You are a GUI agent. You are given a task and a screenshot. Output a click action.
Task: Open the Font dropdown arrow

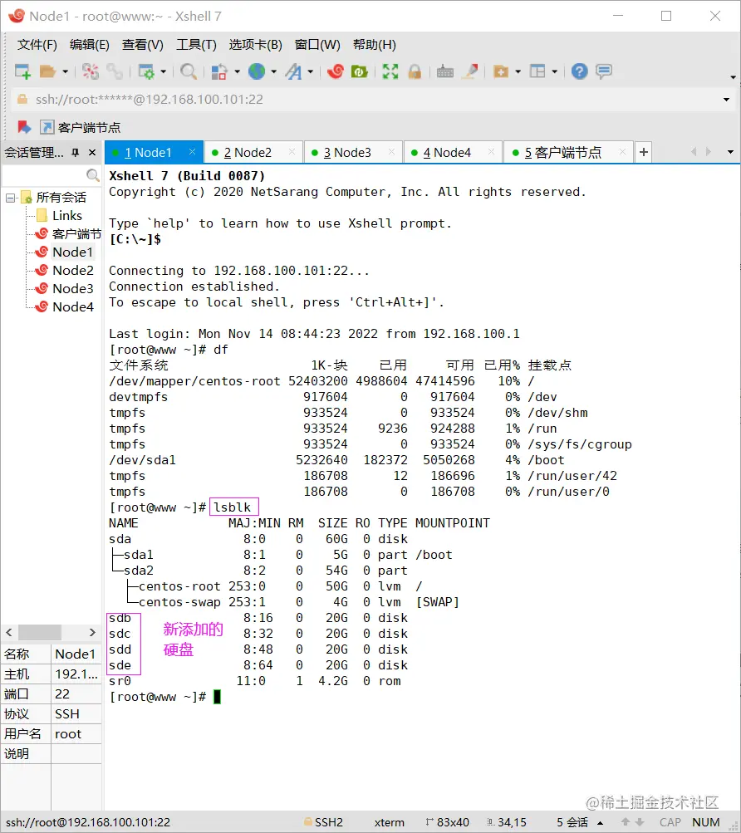point(311,71)
